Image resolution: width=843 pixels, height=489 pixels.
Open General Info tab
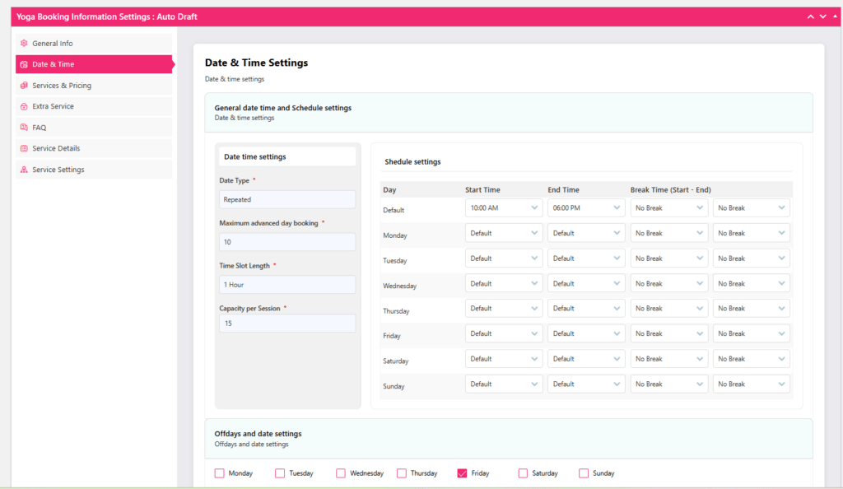pyautogui.click(x=94, y=43)
